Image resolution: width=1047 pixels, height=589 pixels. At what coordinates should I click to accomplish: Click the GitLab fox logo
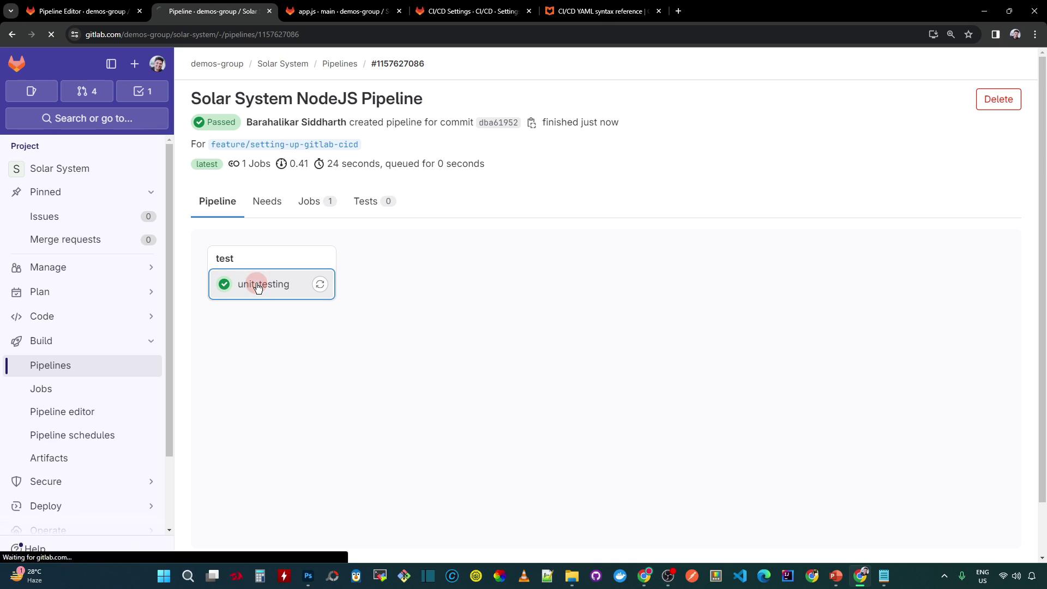[17, 64]
